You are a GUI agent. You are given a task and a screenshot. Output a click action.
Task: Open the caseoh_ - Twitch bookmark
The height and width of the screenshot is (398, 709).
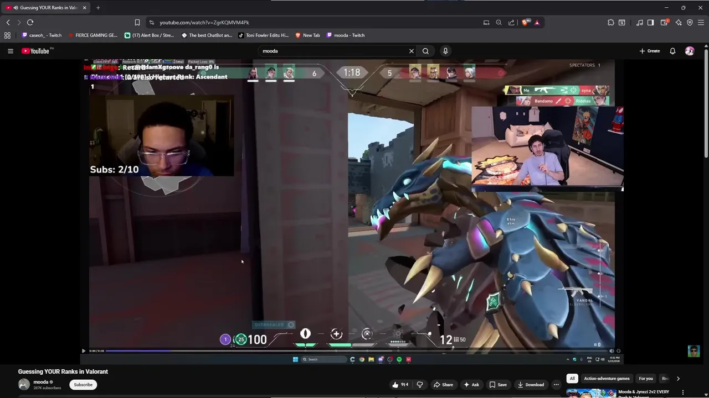[x=42, y=35]
